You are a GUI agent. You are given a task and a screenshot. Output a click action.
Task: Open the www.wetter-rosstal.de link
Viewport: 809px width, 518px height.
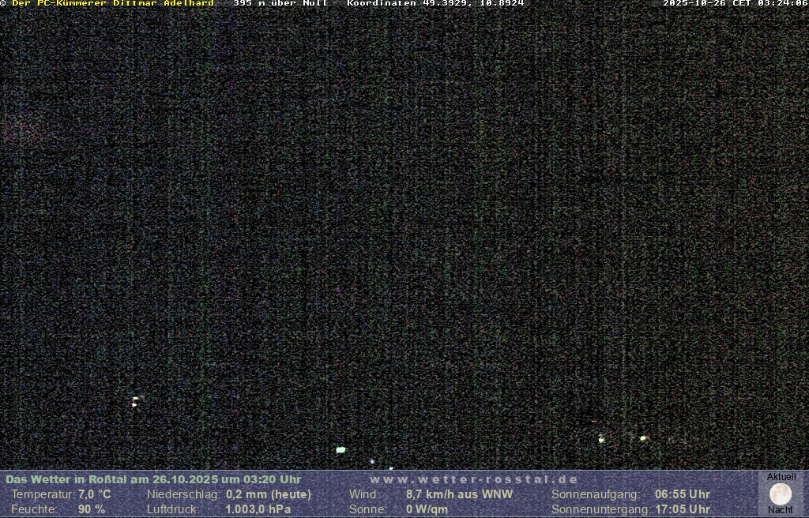point(474,479)
